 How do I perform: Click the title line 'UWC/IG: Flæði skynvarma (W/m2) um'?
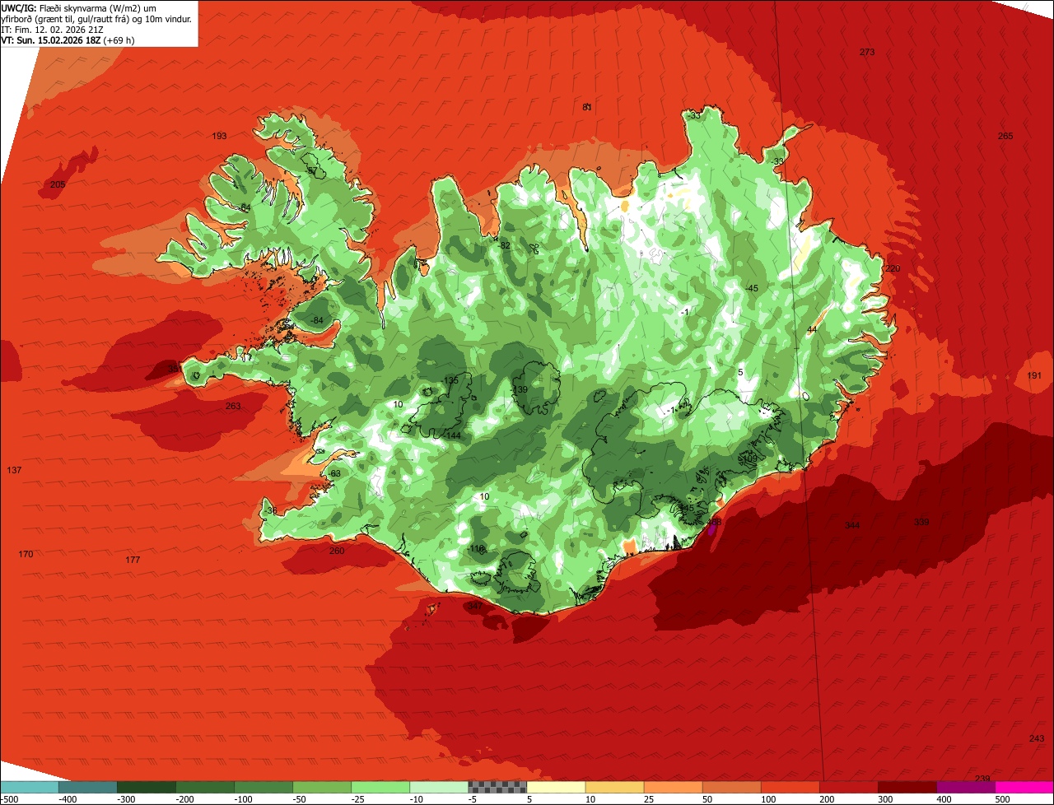click(x=79, y=7)
